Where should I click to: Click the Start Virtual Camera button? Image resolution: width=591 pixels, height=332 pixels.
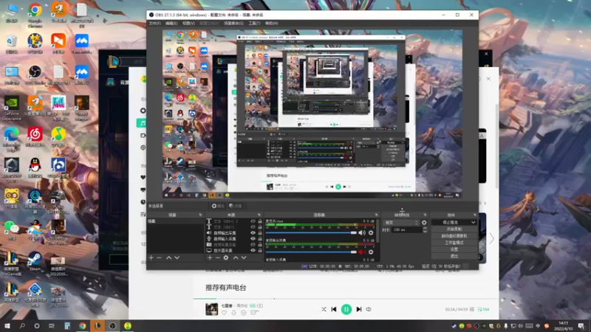pos(454,236)
